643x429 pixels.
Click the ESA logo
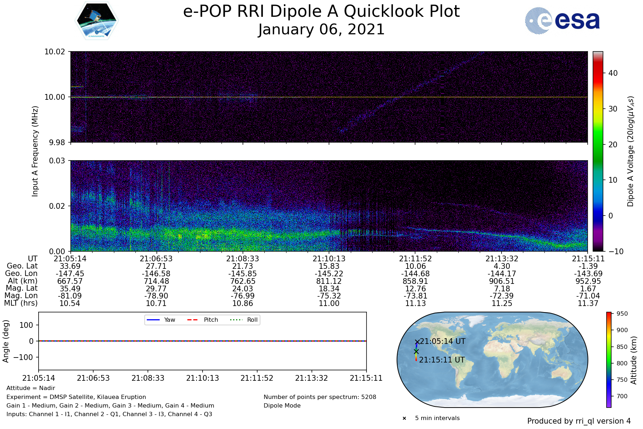point(562,21)
